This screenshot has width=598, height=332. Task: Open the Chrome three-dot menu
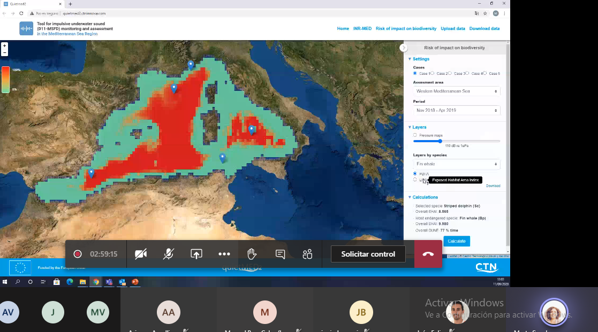tap(504, 13)
